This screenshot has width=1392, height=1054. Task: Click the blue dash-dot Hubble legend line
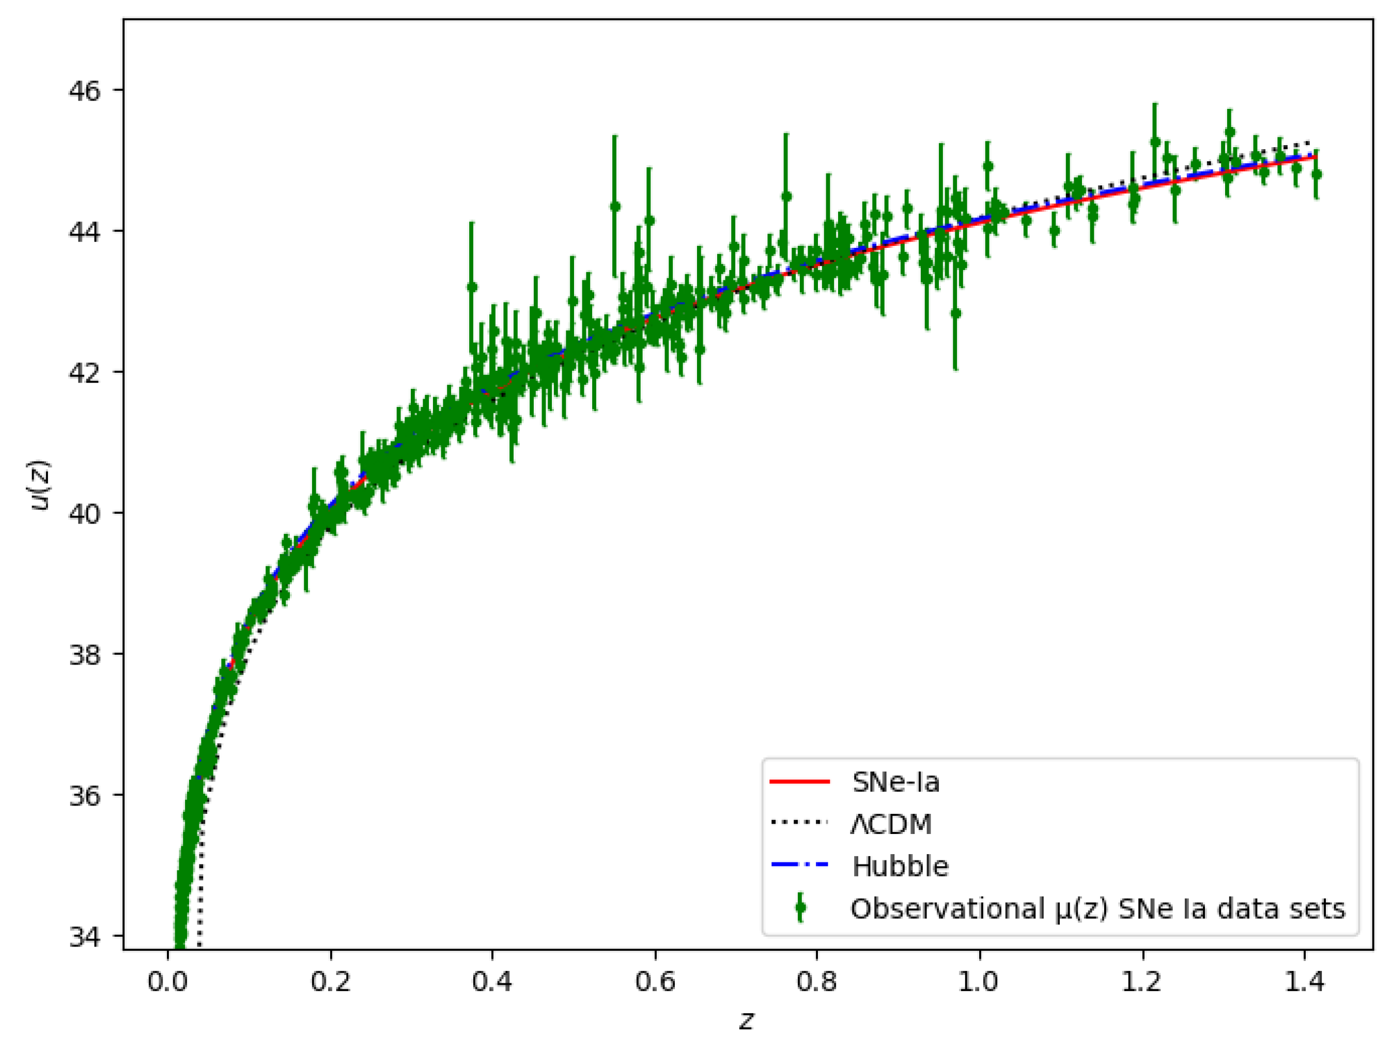[x=800, y=866]
